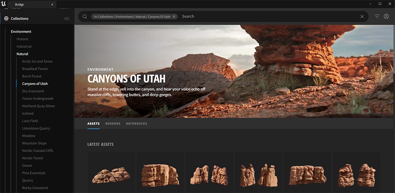Click the Unreal Engine logo icon
The image size is (395, 193).
coord(4,4)
